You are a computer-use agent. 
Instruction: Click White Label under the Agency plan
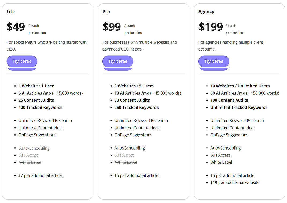point(221,162)
